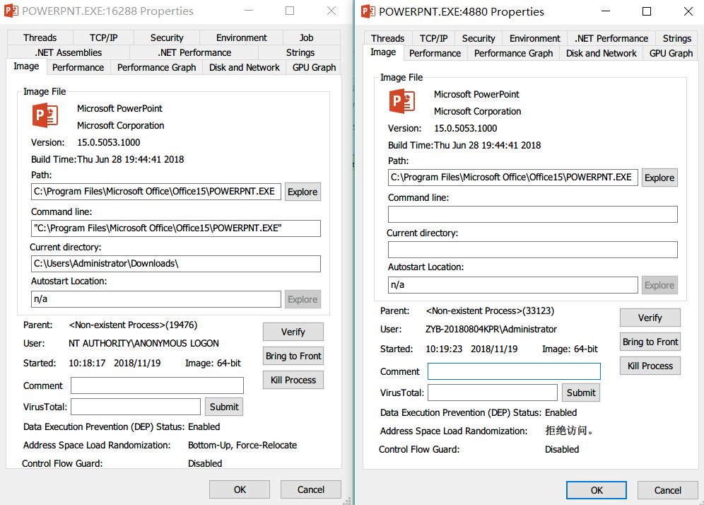Open Disk and Network tab in 16288 window

[x=245, y=67]
